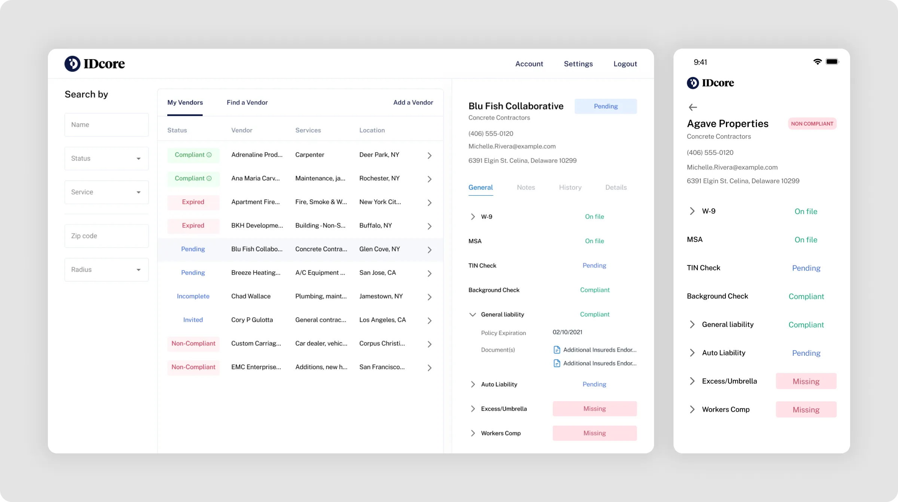Image resolution: width=898 pixels, height=502 pixels.
Task: Click the row arrow for EMC Enterprise
Action: pos(430,368)
